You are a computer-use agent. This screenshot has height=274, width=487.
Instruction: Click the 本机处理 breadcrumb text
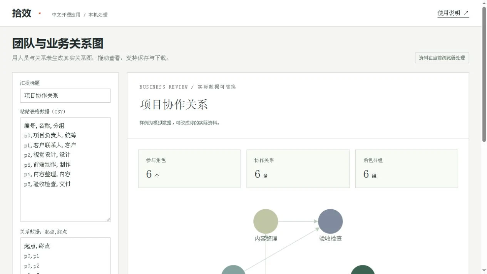coord(98,15)
